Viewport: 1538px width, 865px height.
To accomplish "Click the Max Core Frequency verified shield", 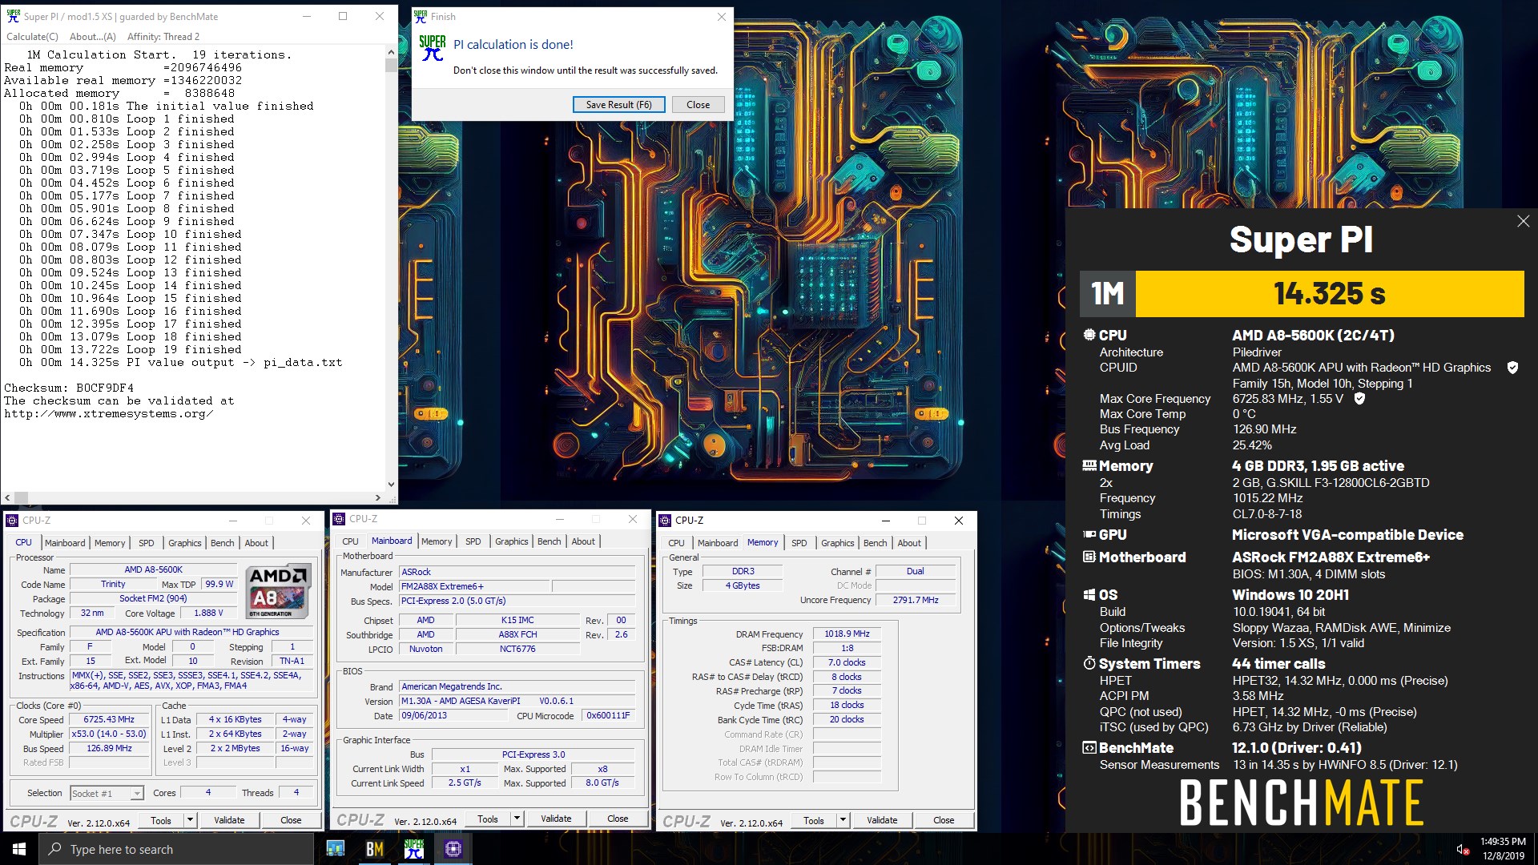I will tap(1359, 398).
